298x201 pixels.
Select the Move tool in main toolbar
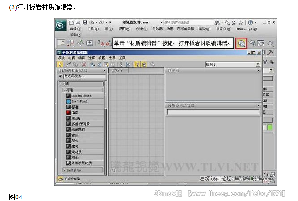[81, 43]
